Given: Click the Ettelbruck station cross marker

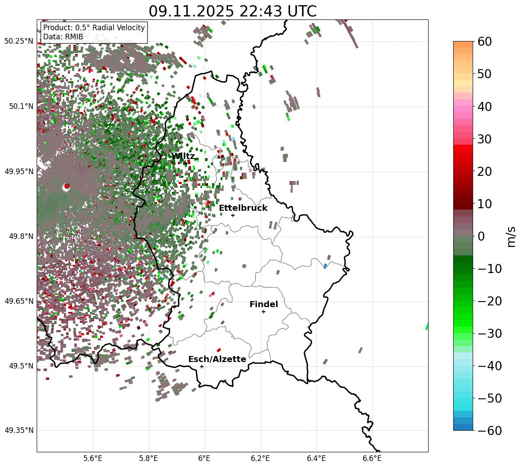Looking at the screenshot, I should [x=233, y=215].
